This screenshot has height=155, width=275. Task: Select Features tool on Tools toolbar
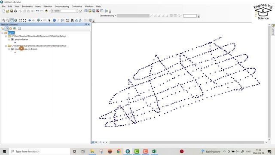pyautogui.click(x=38, y=20)
